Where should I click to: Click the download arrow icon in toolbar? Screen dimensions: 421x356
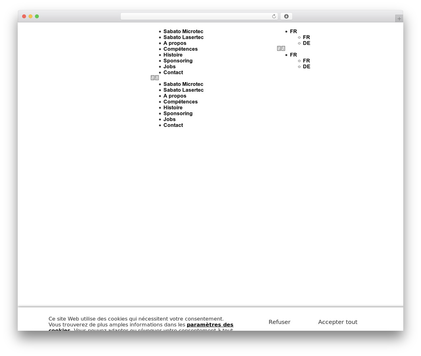click(x=286, y=16)
